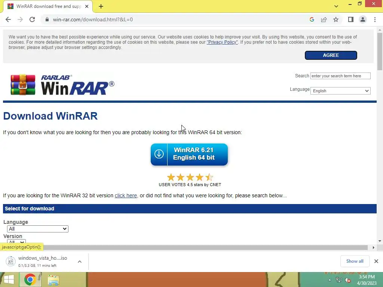Open a new browser tab
This screenshot has width=383, height=287.
pos(101,6)
